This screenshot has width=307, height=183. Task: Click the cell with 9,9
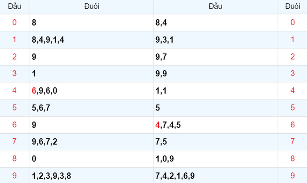[x=215, y=73]
